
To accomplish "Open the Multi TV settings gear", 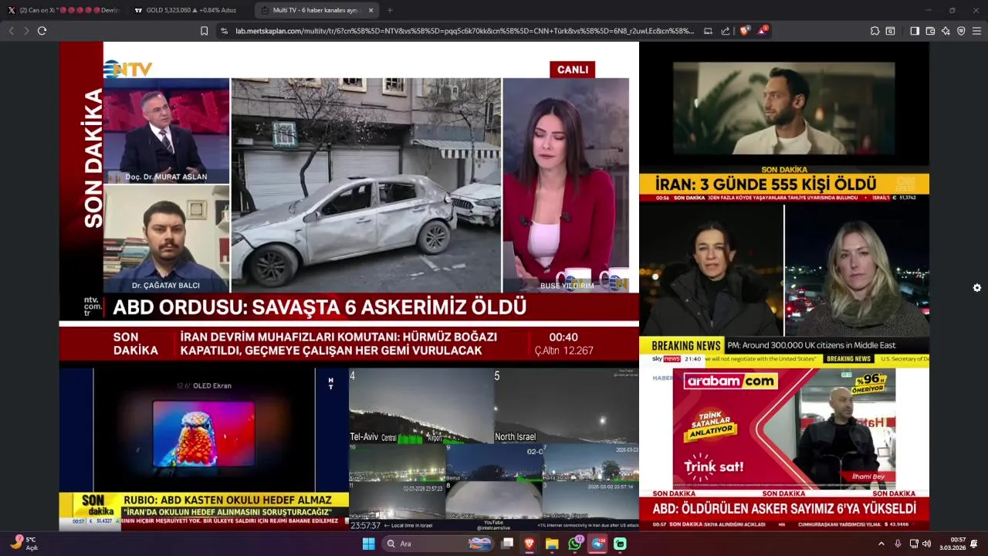I will tap(976, 288).
